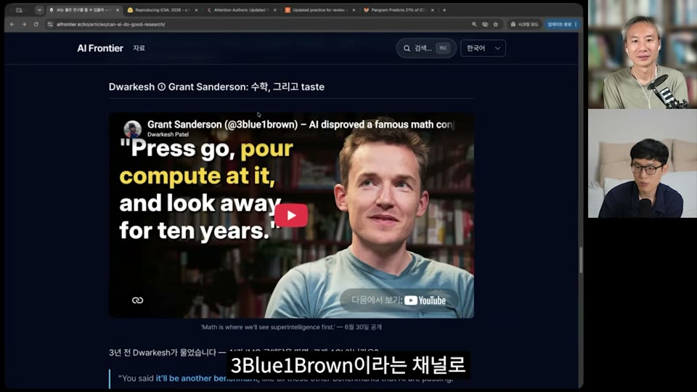Click the page vertical scrollbar thumb
Viewport: 697px width, 392px height.
click(581, 260)
